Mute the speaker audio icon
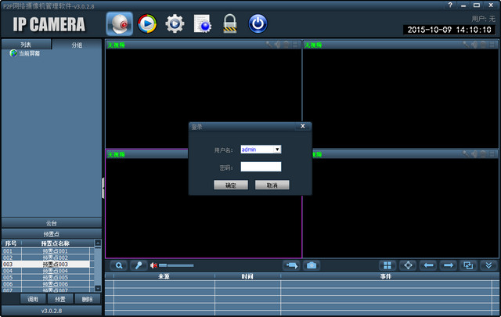Screen dimensions: 501x317 pyautogui.click(x=153, y=265)
